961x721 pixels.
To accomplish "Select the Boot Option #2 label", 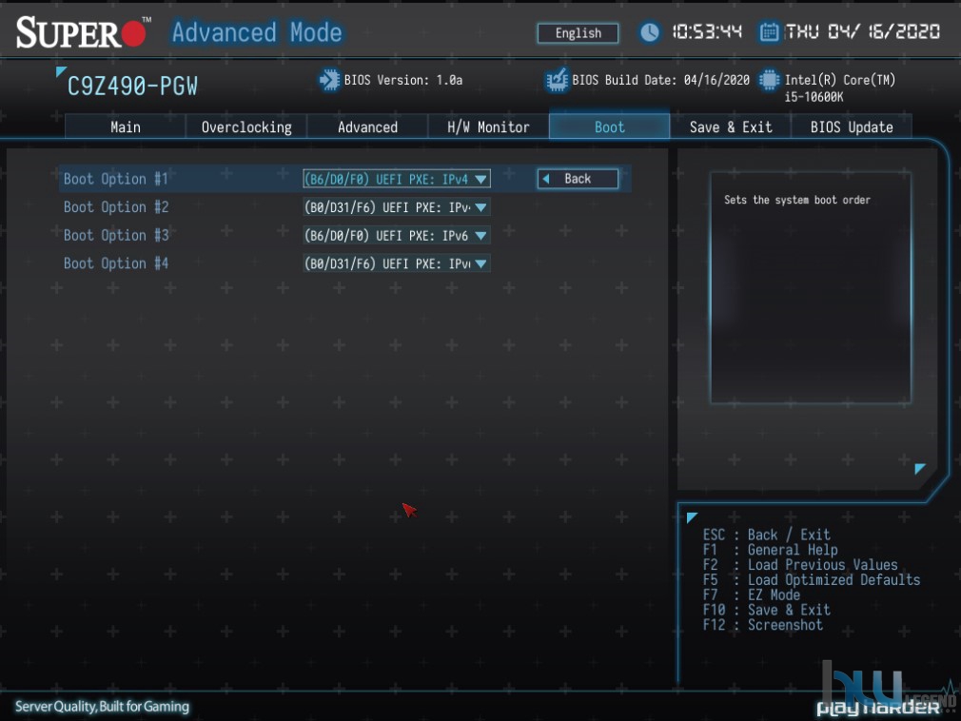I will tap(116, 207).
